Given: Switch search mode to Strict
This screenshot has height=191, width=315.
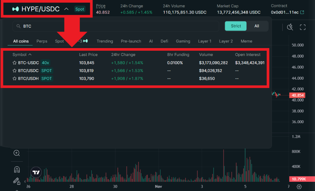Looking at the screenshot, I should pyautogui.click(x=236, y=26).
